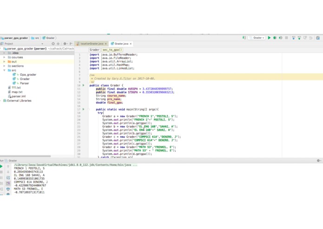Close the Grader.java tab
The height and width of the screenshot is (229, 323).
click(x=131, y=44)
